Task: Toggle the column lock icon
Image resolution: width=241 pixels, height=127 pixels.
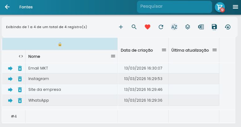Action: [60, 44]
